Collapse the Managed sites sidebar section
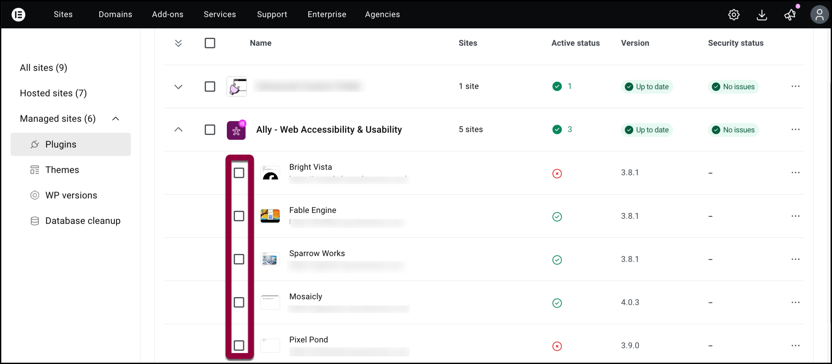The image size is (832, 364). (x=116, y=119)
